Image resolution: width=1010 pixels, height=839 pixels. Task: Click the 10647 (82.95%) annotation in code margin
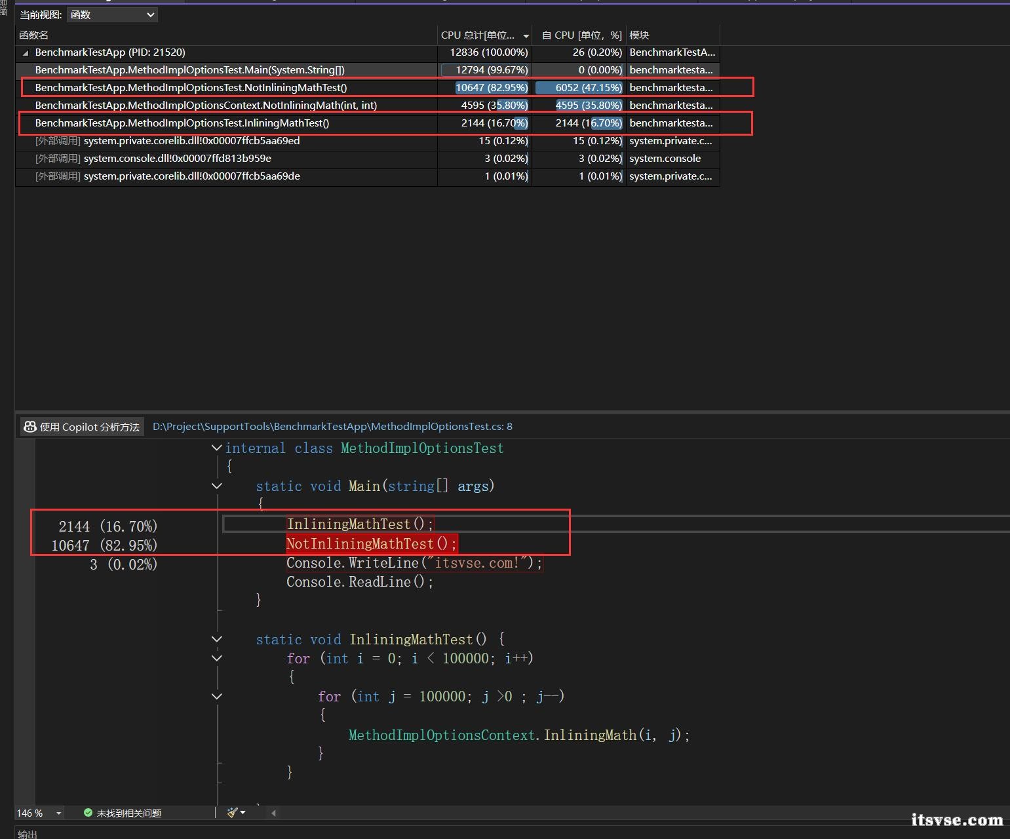coord(104,545)
